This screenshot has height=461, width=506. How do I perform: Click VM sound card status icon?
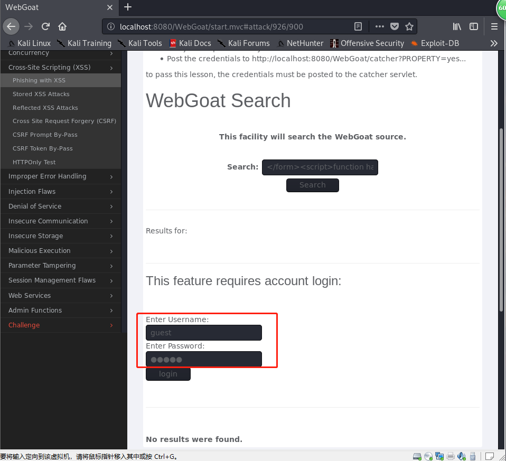(x=462, y=456)
